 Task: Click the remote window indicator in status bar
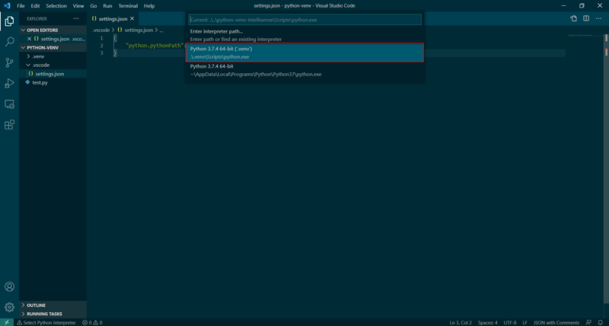pyautogui.click(x=7, y=322)
